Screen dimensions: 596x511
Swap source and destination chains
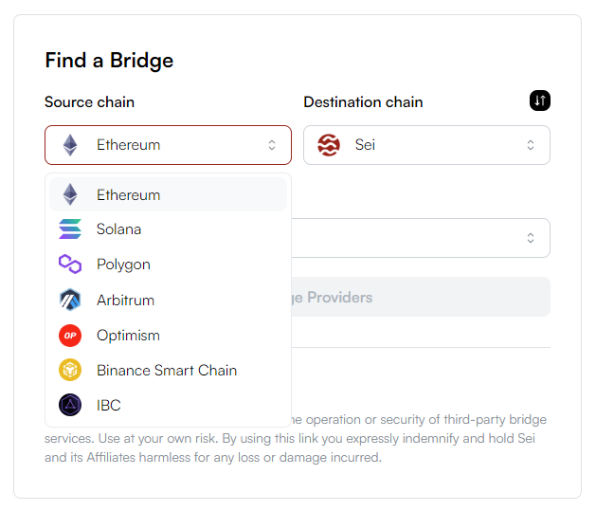pyautogui.click(x=539, y=100)
